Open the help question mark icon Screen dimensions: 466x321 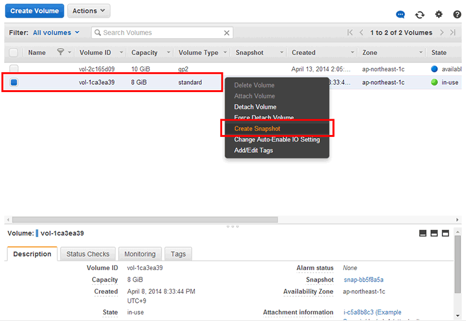pos(457,15)
